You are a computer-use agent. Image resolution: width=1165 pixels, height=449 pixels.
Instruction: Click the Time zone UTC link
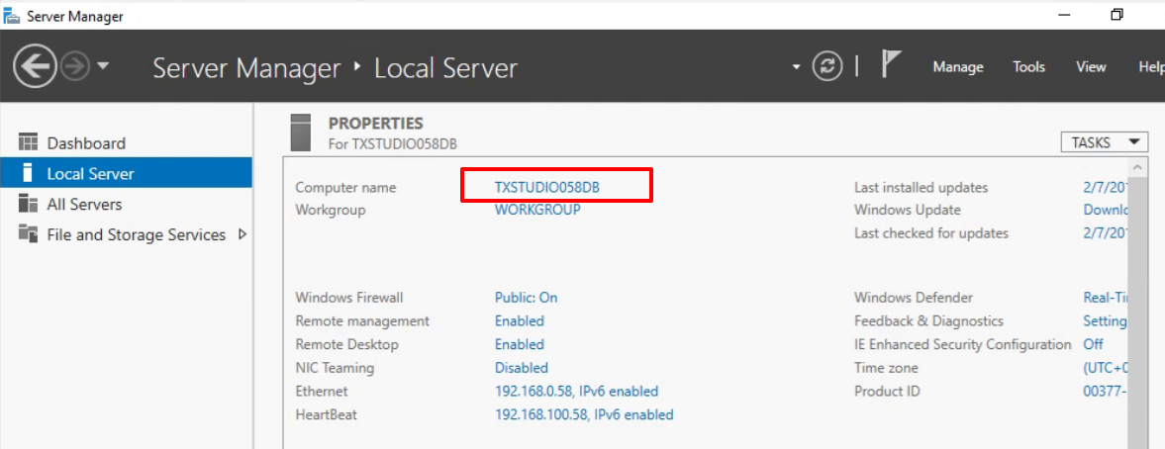coord(1106,367)
